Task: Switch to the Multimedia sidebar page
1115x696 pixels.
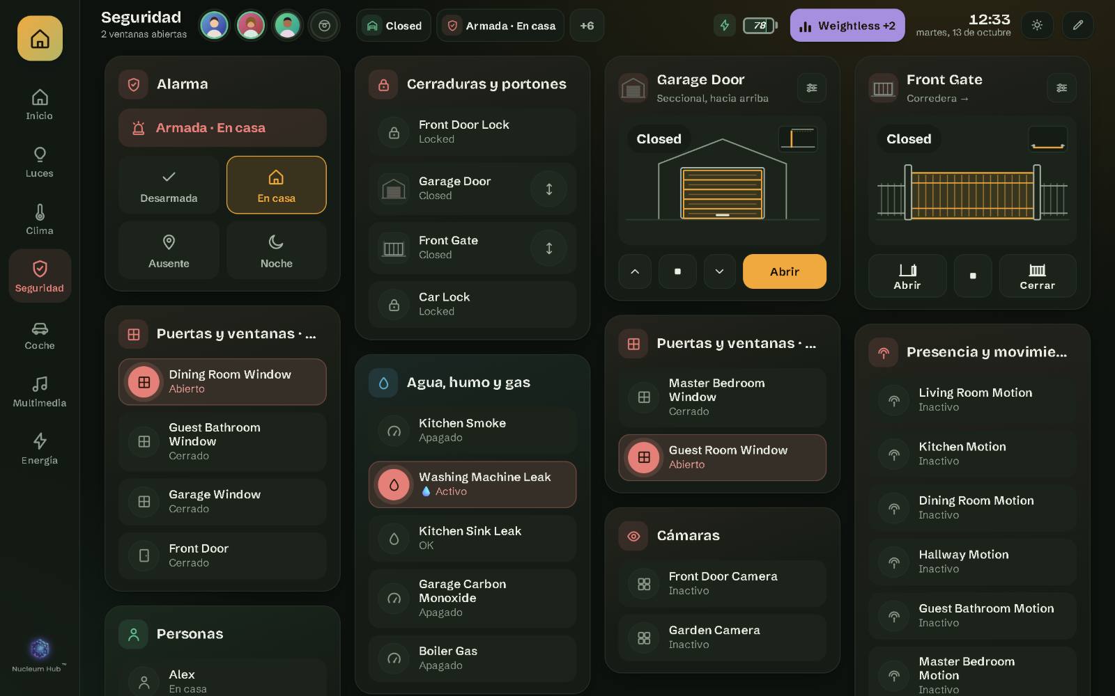Action: point(40,392)
